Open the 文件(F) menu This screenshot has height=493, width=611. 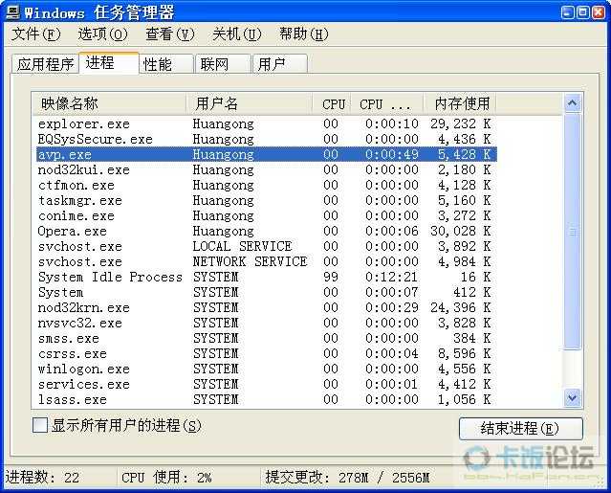(36, 34)
